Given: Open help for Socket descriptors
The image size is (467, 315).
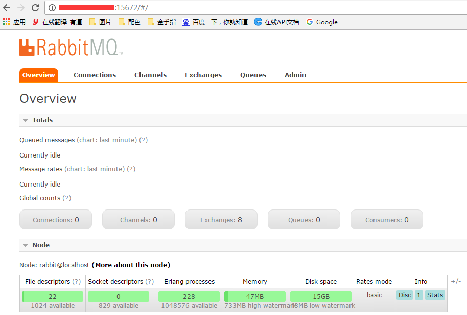Looking at the screenshot, I should coord(150,282).
